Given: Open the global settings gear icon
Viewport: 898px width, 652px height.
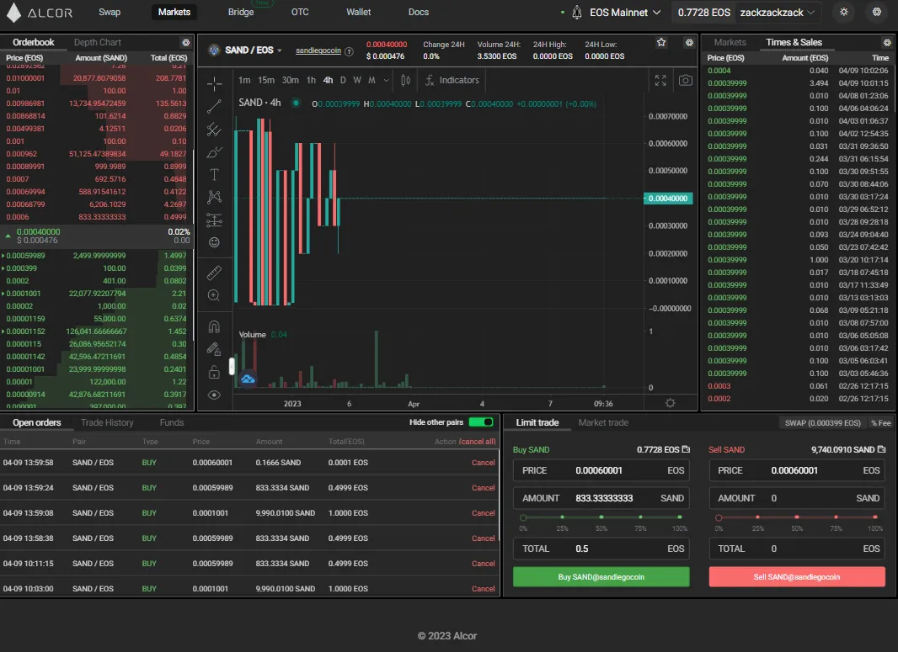Looking at the screenshot, I should click(877, 12).
